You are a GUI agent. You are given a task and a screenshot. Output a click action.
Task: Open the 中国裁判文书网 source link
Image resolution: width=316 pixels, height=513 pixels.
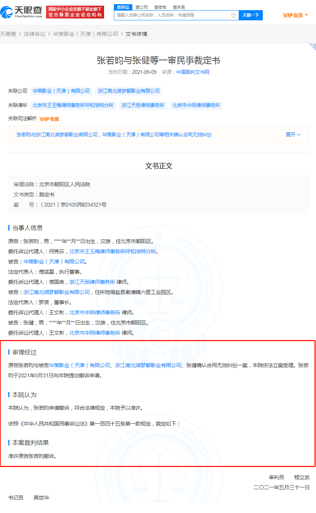click(x=193, y=72)
